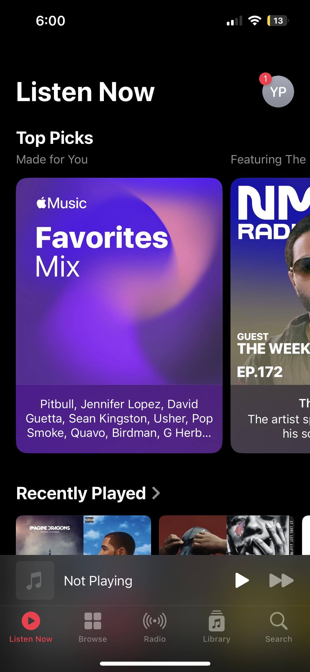This screenshot has width=310, height=672.
Task: Tap the Not Playing mini player label
Action: click(x=98, y=580)
